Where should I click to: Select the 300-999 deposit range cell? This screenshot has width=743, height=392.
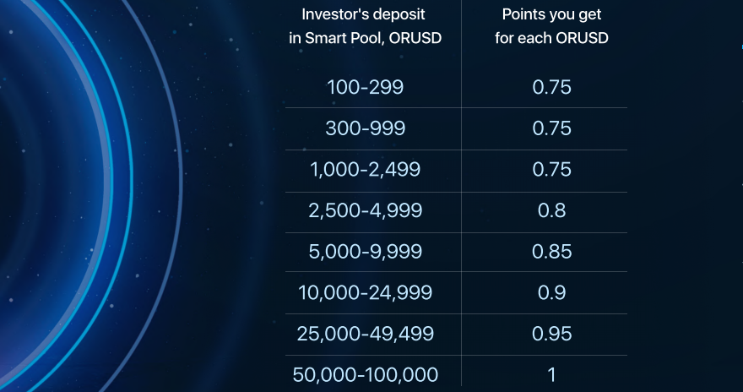tap(365, 128)
